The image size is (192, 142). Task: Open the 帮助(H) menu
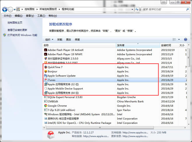click(x=53, y=16)
